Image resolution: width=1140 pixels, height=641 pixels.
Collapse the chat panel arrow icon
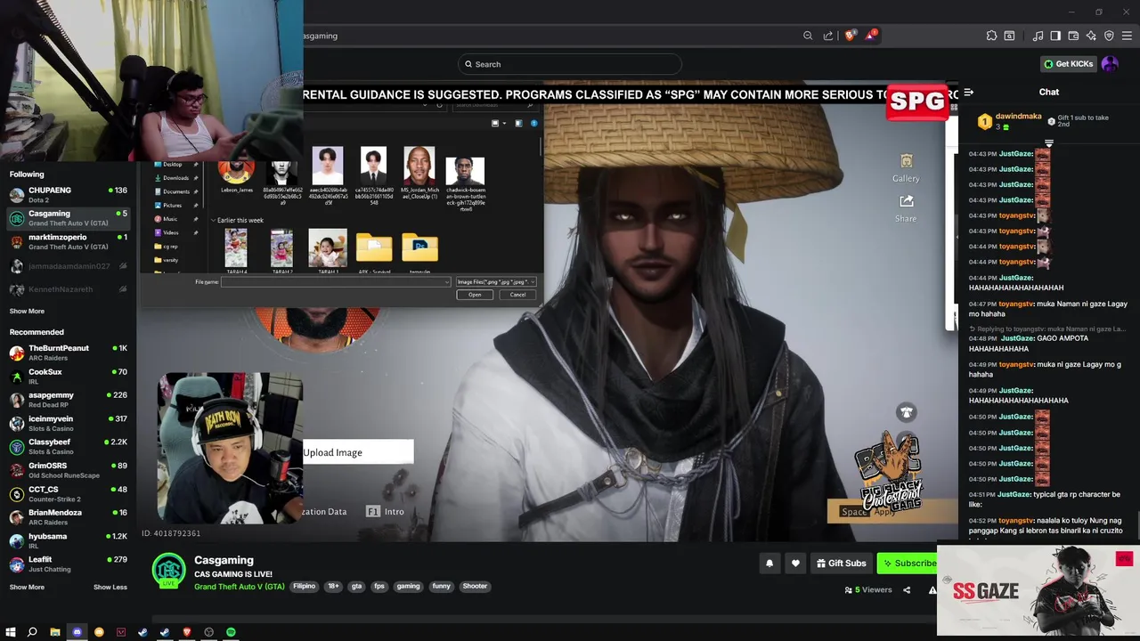tap(969, 93)
